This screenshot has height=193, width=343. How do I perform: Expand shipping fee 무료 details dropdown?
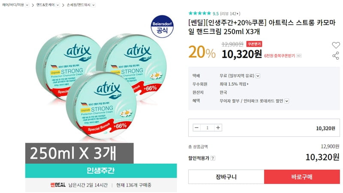258,76
